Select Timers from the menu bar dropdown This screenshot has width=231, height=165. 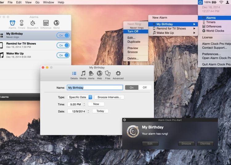click(211, 22)
